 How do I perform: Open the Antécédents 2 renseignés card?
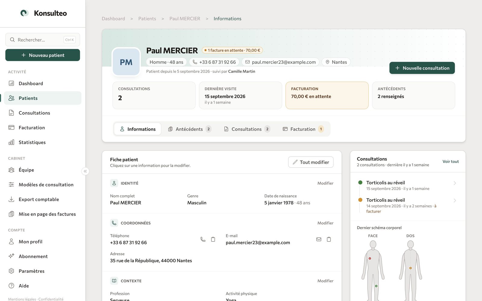click(x=414, y=95)
